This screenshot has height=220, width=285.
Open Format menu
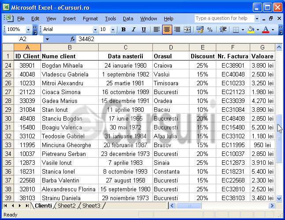click(x=90, y=19)
